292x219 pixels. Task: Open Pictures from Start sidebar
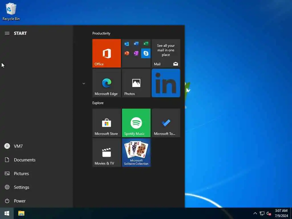coord(36,174)
